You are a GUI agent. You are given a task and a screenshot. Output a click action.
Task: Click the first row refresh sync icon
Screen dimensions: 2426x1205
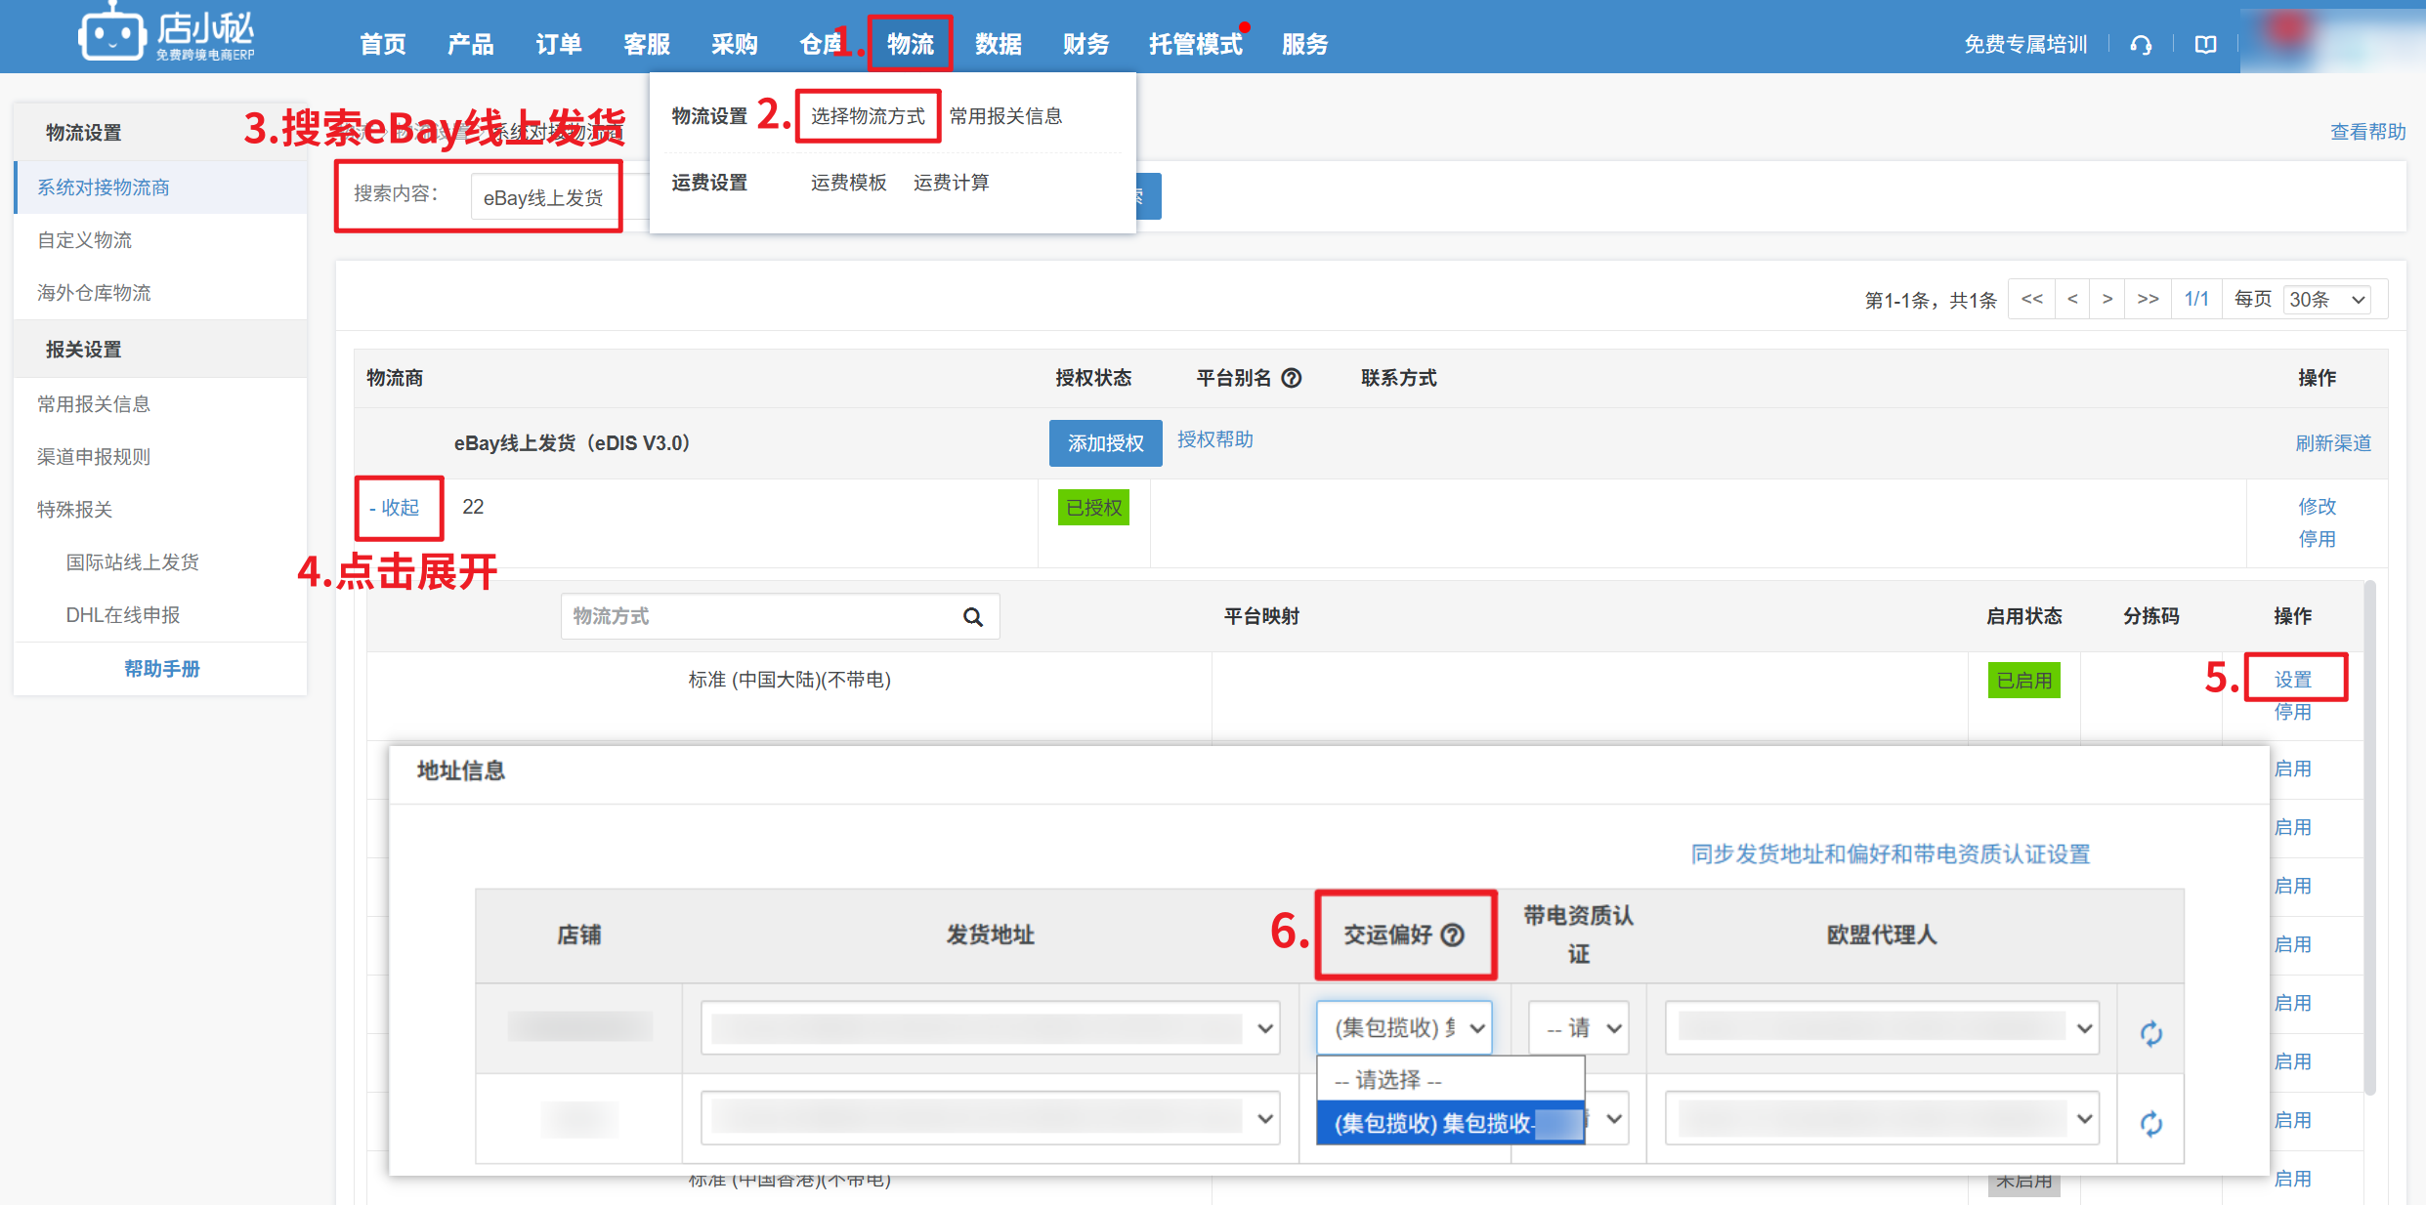2150,1033
